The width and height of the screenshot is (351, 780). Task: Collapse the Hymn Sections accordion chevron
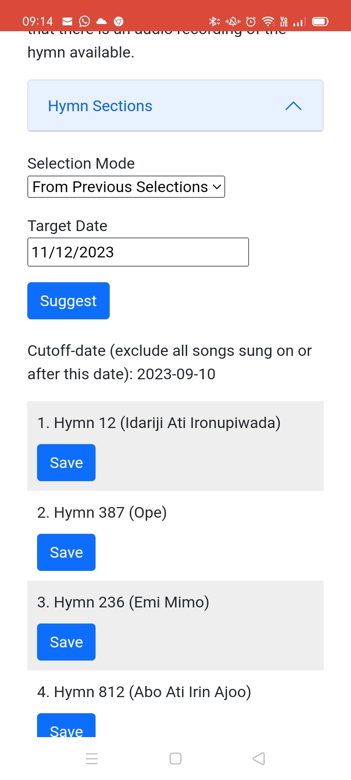coord(293,106)
